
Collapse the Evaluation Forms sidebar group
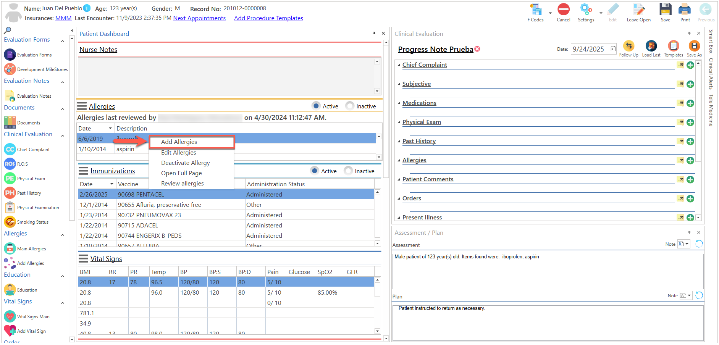(x=63, y=41)
